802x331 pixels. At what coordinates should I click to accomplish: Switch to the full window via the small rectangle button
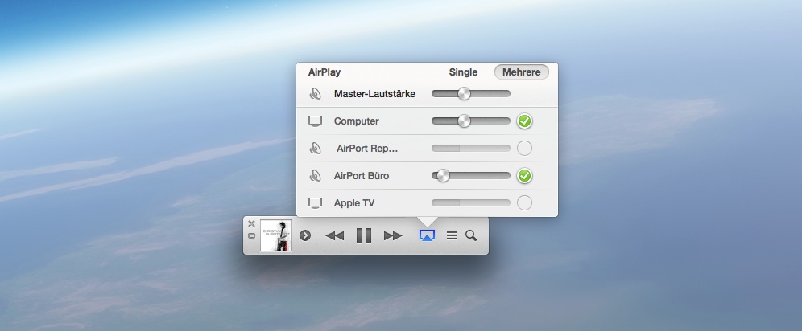pyautogui.click(x=252, y=236)
